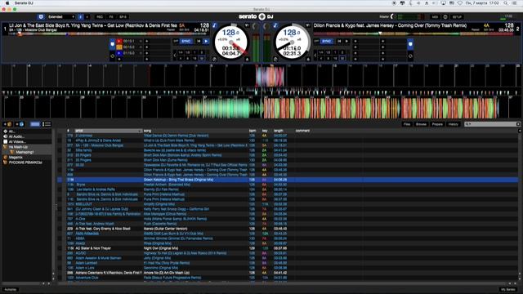Toggle OFF sync button on deck 2

316,42
